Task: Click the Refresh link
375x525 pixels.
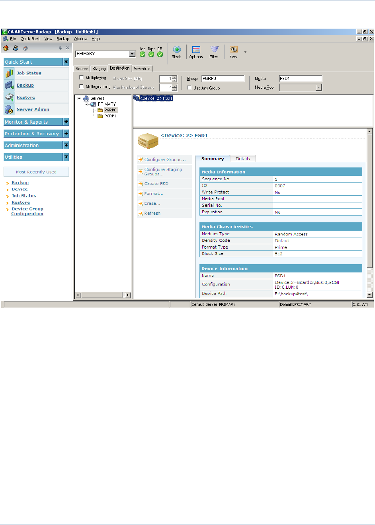Action: (x=152, y=214)
